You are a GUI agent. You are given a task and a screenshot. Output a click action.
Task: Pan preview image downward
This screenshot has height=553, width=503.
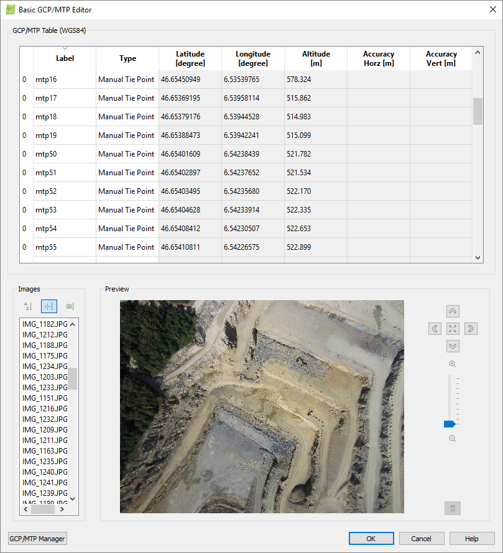453,346
